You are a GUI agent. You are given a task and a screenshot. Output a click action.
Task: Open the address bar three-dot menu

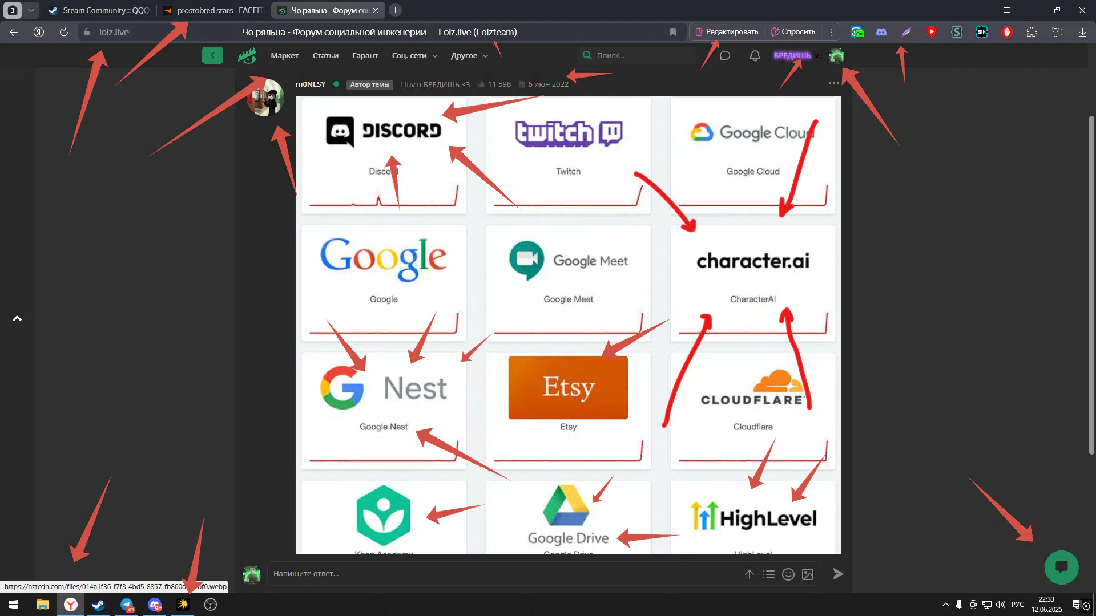click(831, 32)
